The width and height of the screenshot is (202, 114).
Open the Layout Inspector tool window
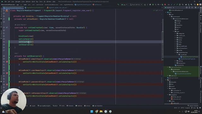193,106
